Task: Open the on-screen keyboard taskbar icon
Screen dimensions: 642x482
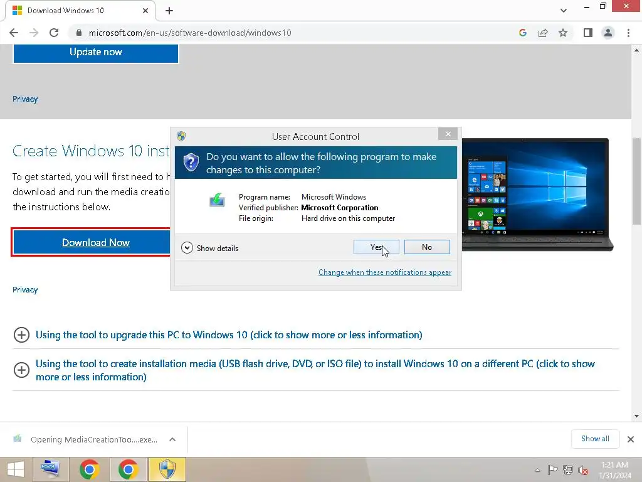Action: pyautogui.click(x=50, y=469)
